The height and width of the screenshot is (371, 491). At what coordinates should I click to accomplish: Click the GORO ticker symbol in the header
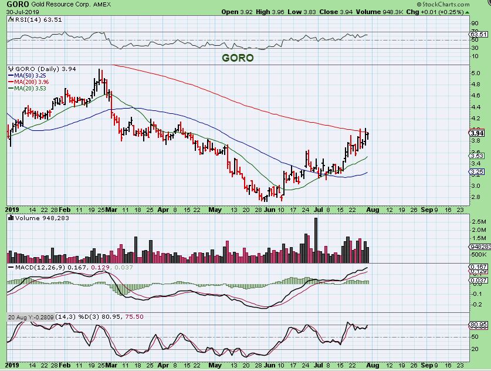coord(18,4)
